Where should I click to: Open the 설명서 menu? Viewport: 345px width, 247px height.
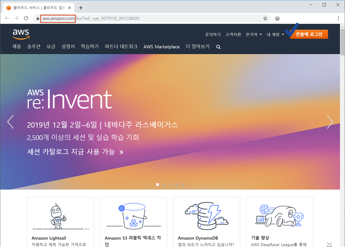pyautogui.click(x=68, y=47)
